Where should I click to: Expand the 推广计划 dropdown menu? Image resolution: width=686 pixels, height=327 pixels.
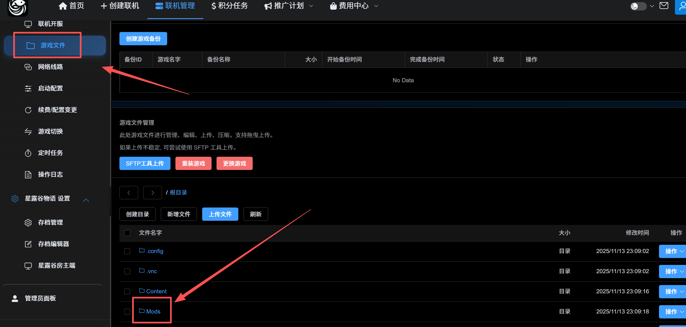(289, 6)
